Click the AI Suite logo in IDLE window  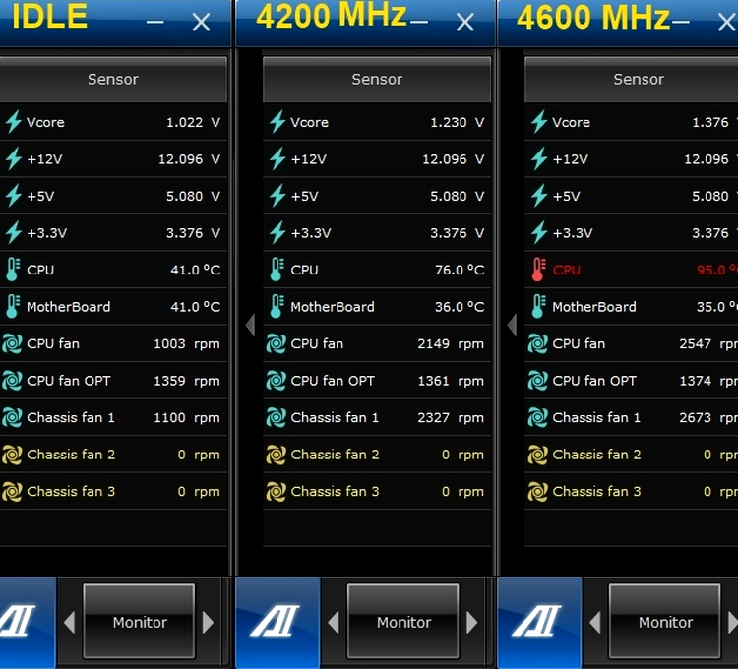[x=18, y=621]
